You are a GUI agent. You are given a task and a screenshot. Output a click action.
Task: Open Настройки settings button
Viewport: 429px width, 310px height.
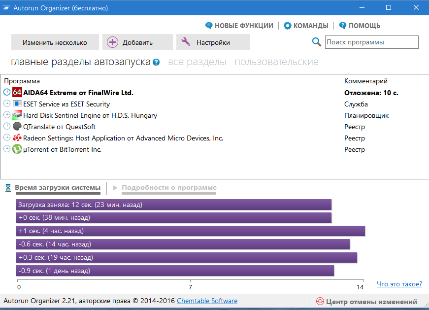click(x=213, y=42)
